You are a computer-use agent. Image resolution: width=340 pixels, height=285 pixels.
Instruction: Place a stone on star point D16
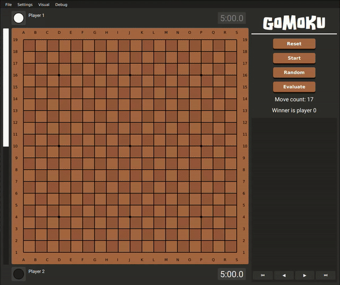click(59, 75)
